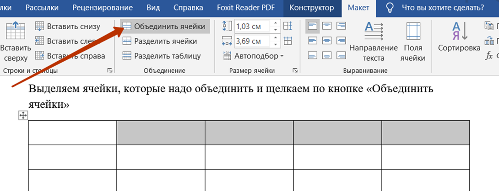Select Align Top Left alignment
This screenshot has width=499, height=191.
313,26
